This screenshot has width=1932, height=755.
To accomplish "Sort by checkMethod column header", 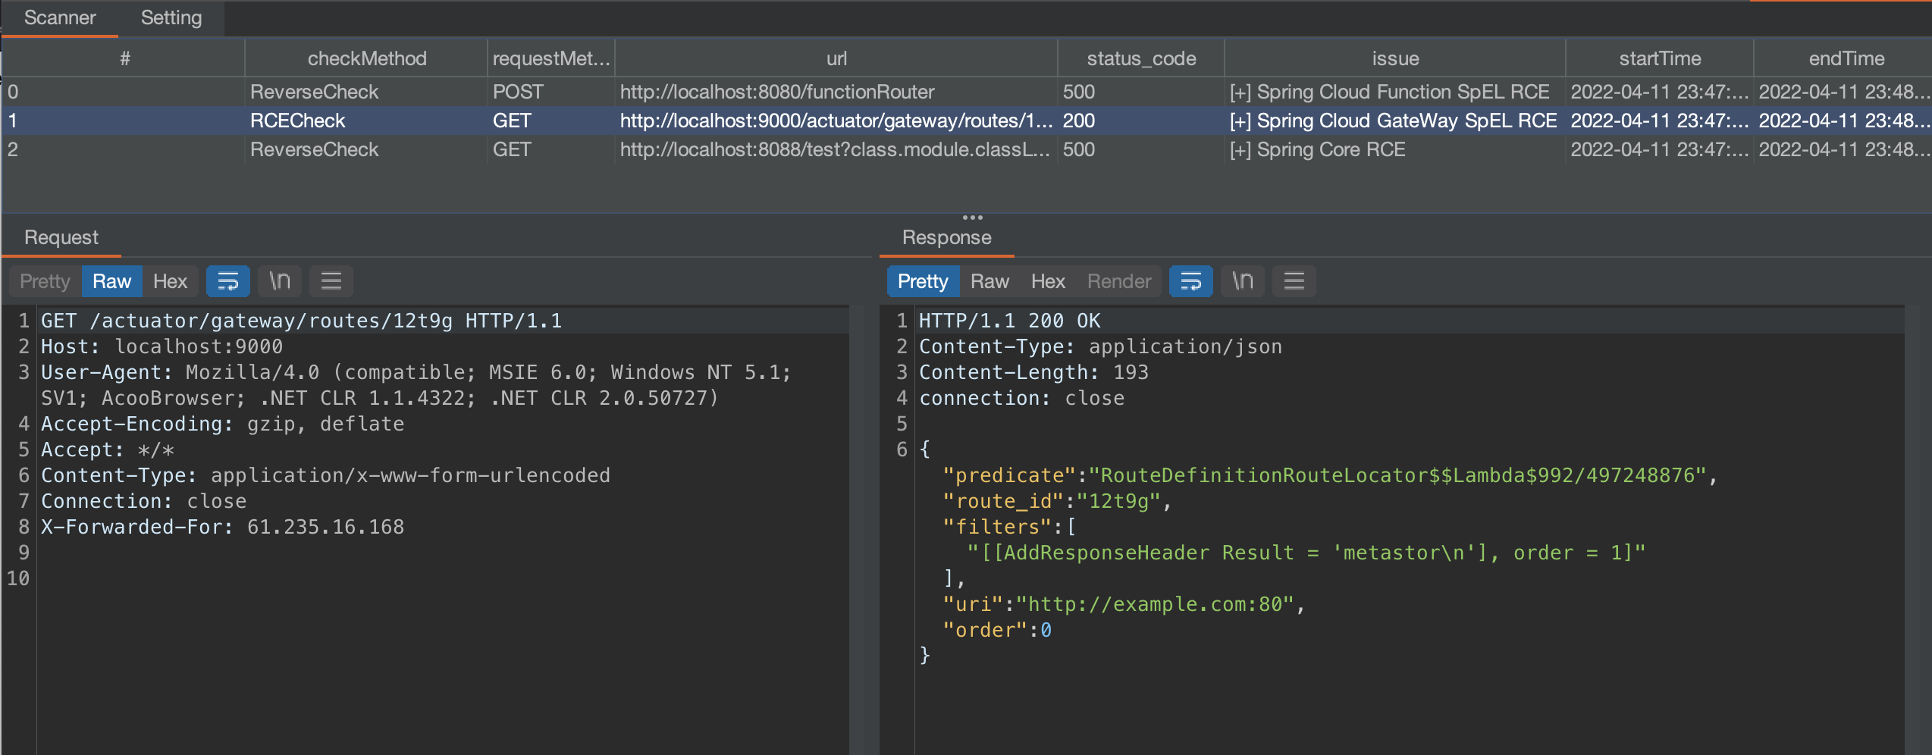I will pos(367,58).
